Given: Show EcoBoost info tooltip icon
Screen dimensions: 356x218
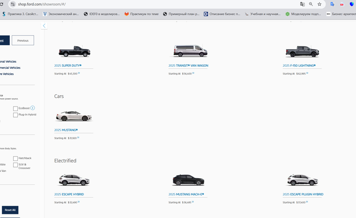Looking at the screenshot, I should (x=33, y=108).
